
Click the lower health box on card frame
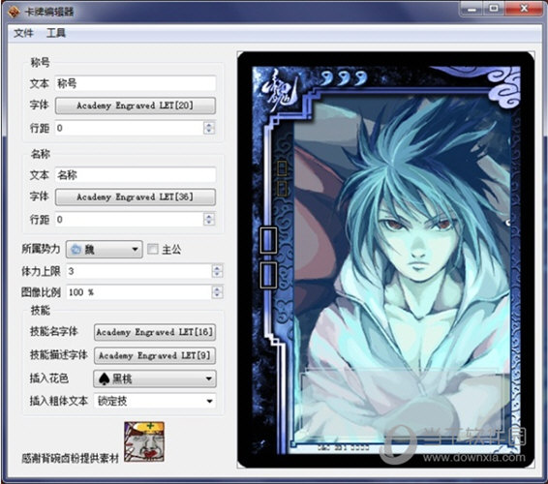point(268,275)
